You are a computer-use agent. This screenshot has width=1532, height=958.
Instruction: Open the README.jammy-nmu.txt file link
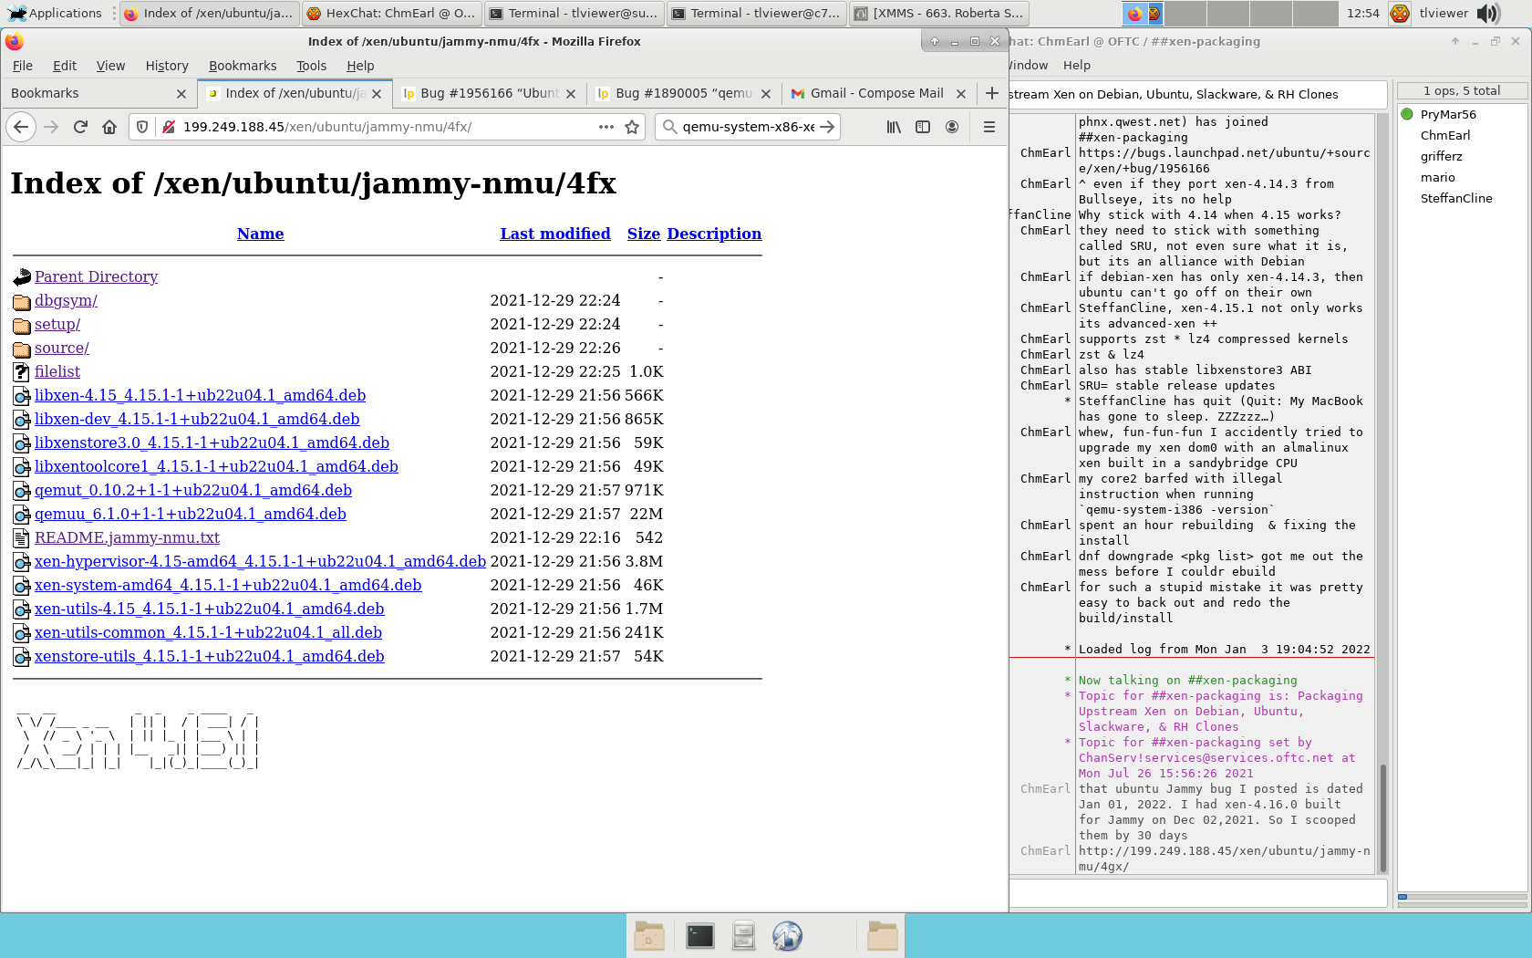pos(127,537)
